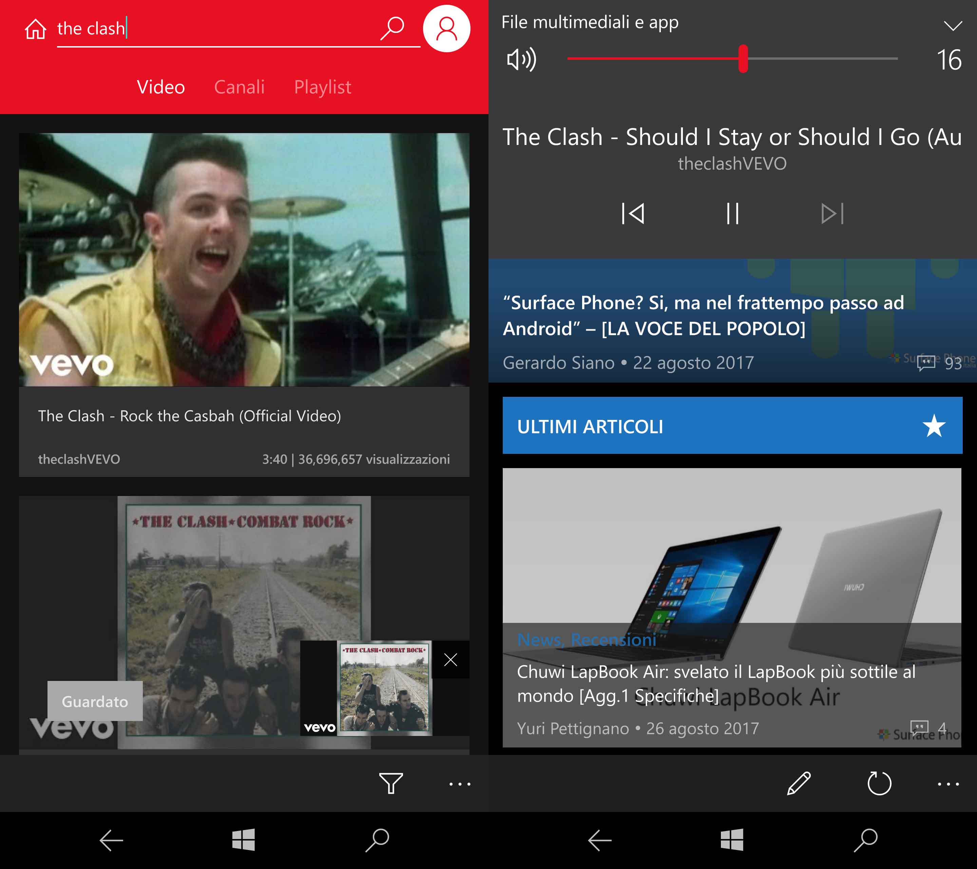Tap the pencil edit icon
Screen dimensions: 977x869
798,783
